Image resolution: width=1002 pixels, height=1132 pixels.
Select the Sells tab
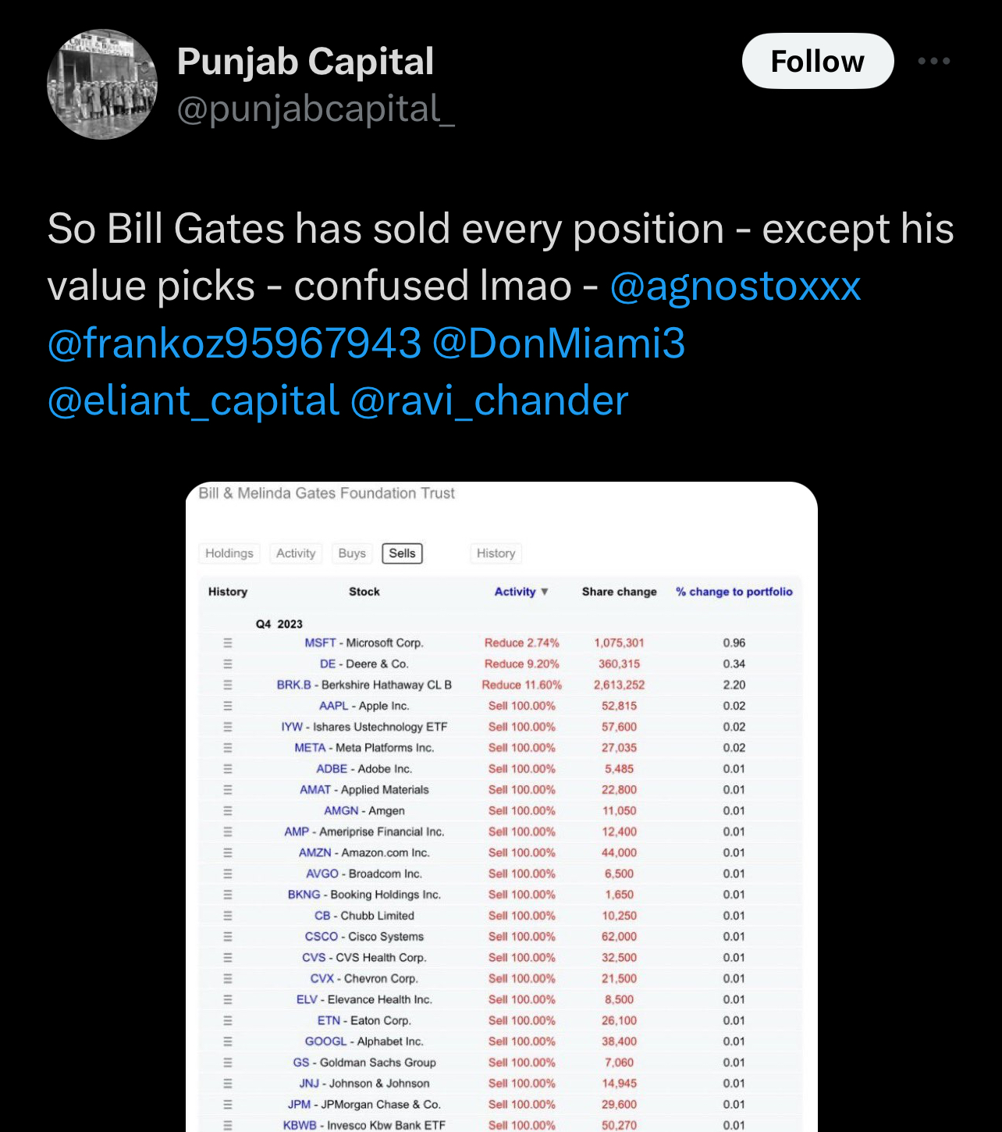(402, 554)
